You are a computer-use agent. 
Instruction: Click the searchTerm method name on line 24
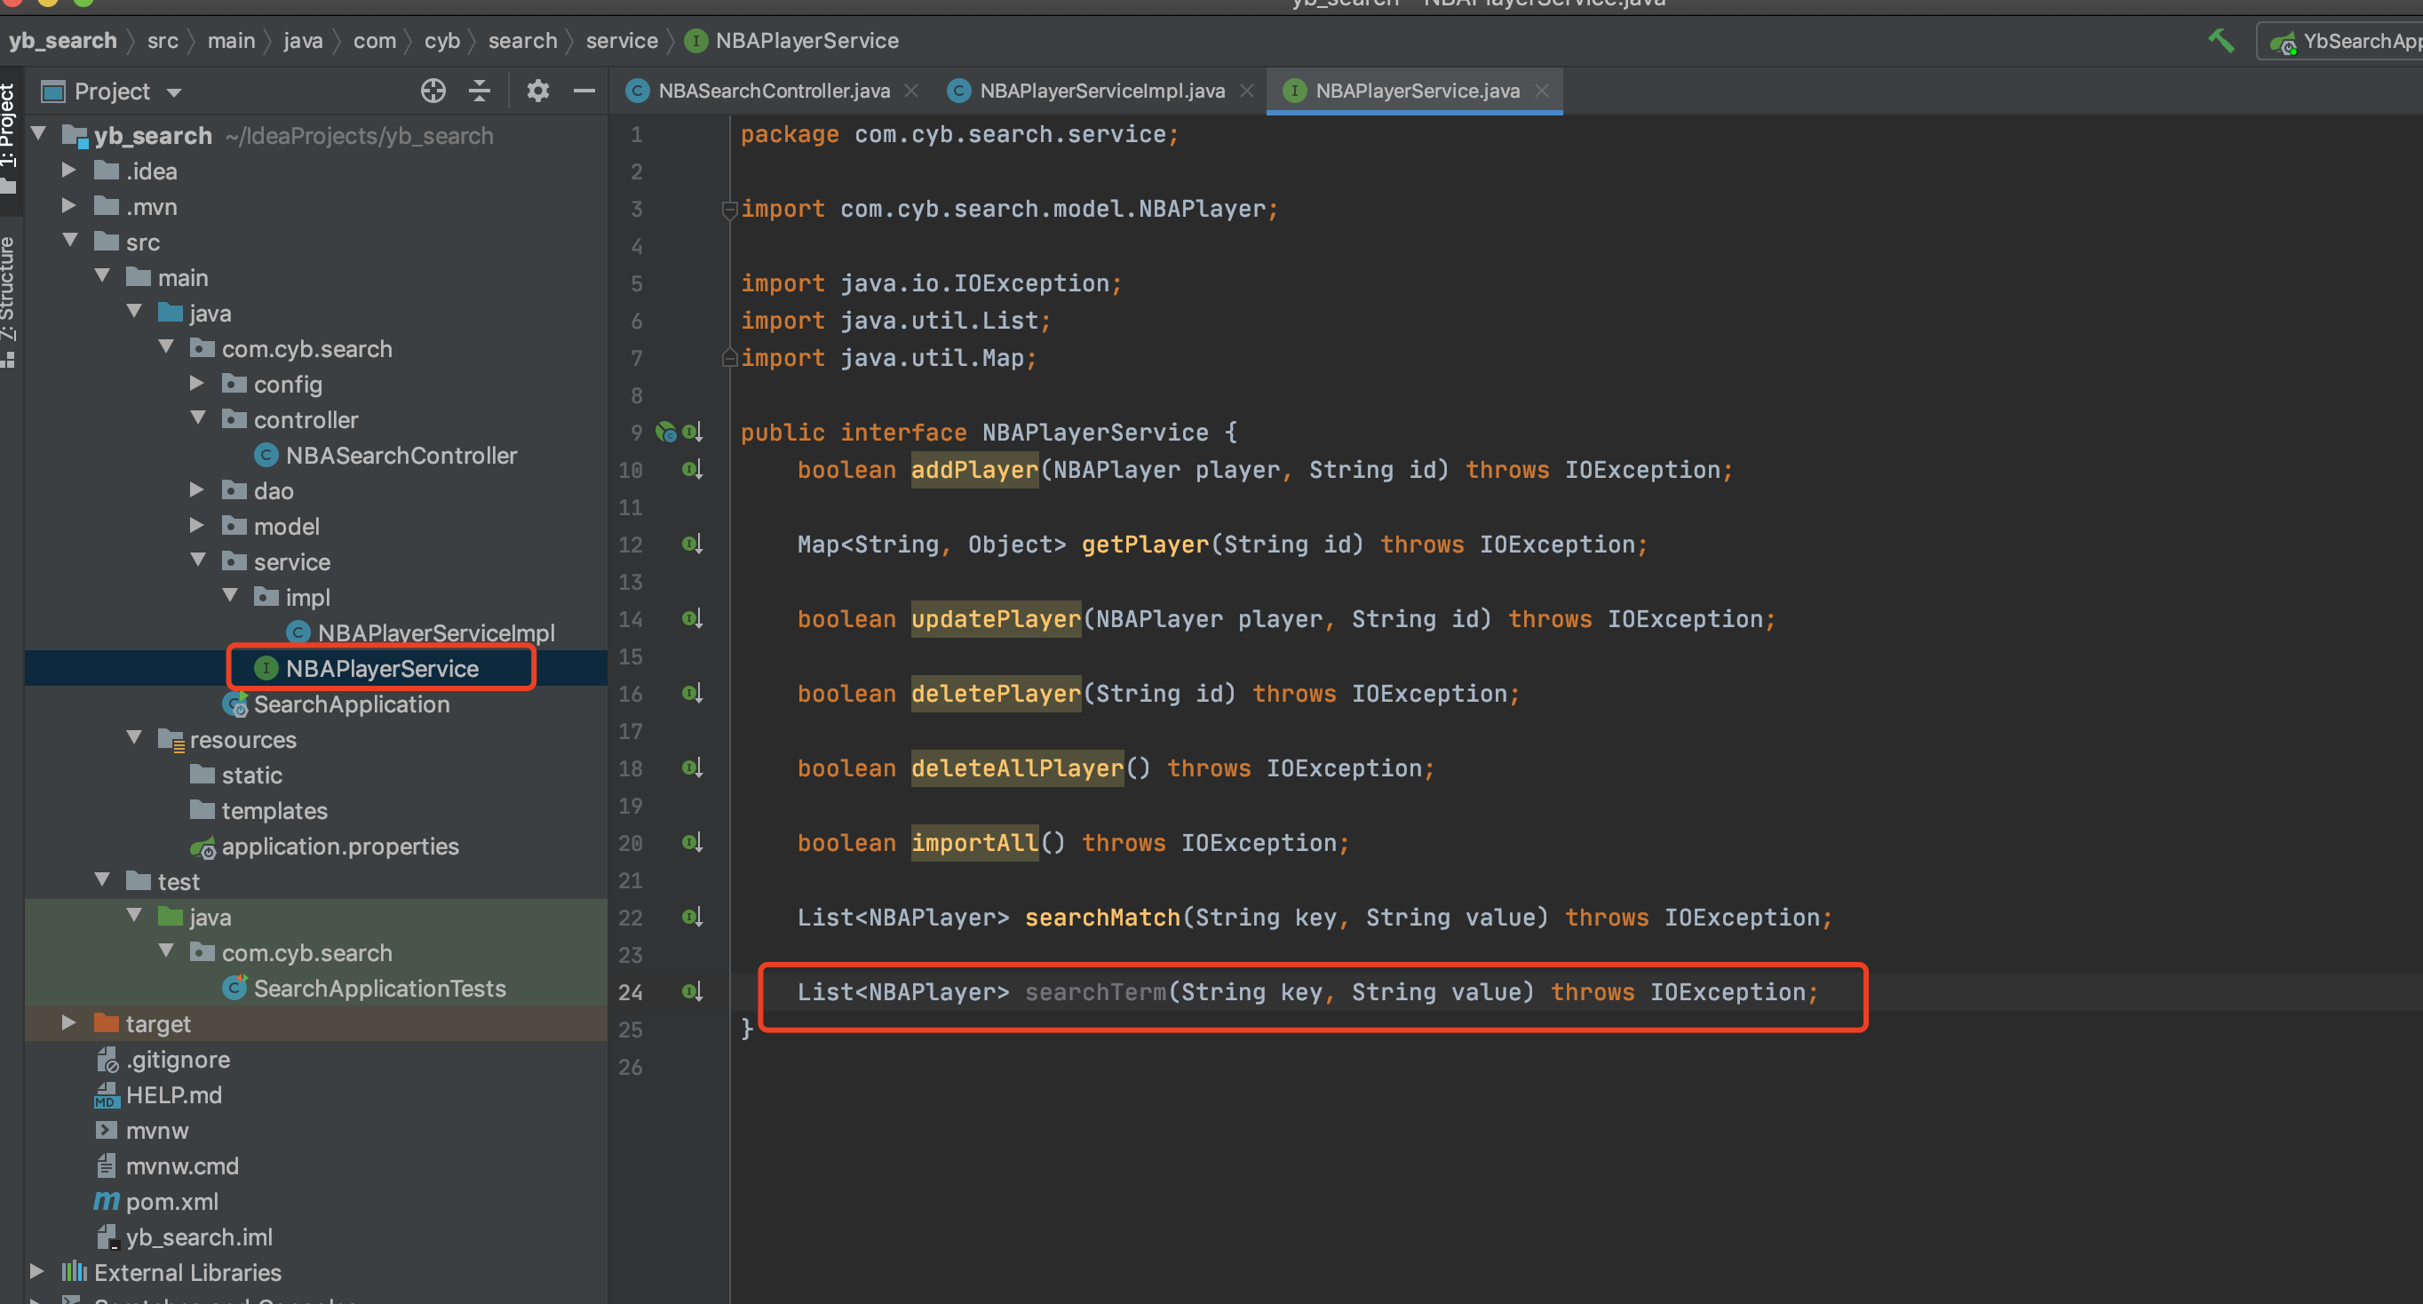pyautogui.click(x=1095, y=991)
